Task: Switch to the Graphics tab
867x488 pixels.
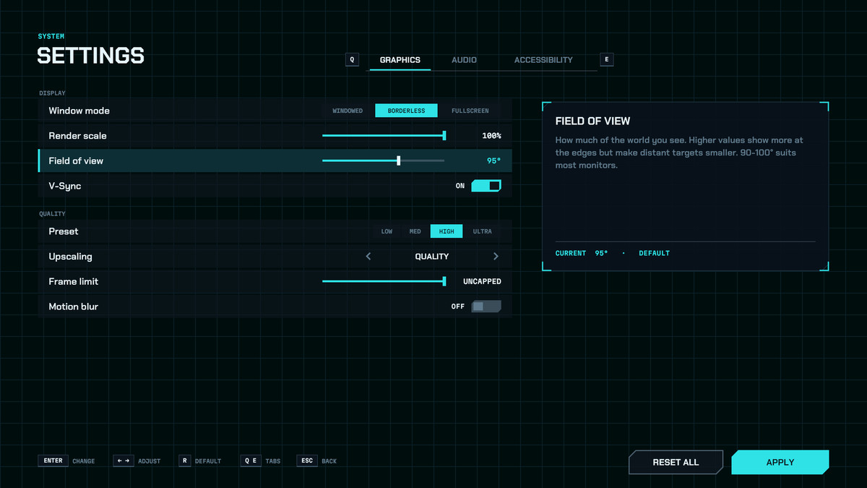Action: 400,60
